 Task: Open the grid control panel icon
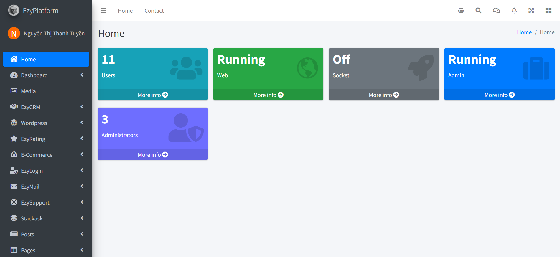pos(549,11)
